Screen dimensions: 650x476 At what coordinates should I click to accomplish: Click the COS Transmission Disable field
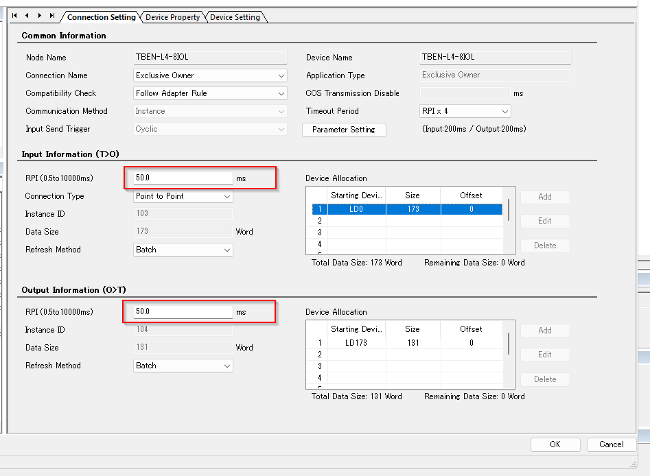(x=465, y=93)
